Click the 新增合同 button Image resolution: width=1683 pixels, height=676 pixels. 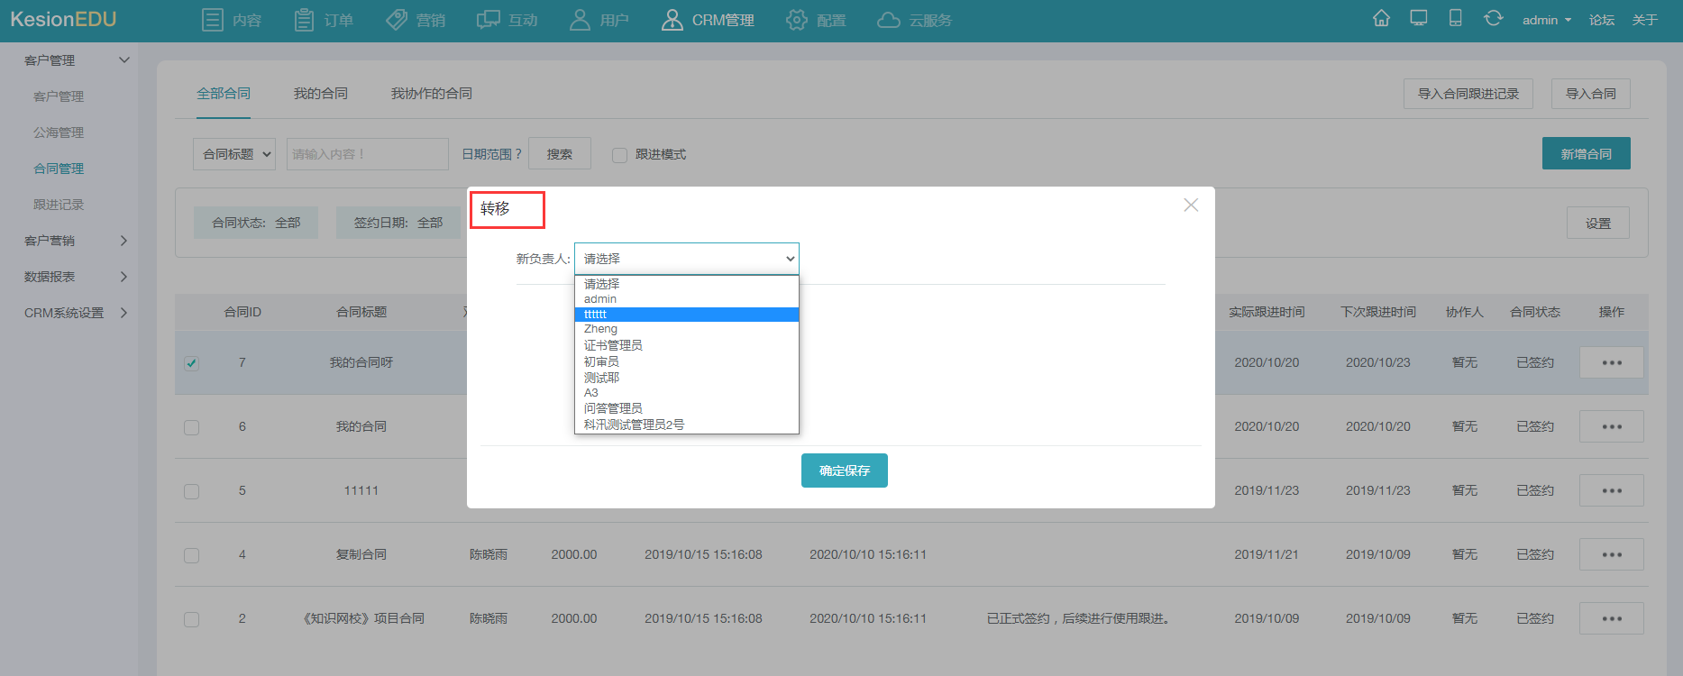tap(1587, 154)
